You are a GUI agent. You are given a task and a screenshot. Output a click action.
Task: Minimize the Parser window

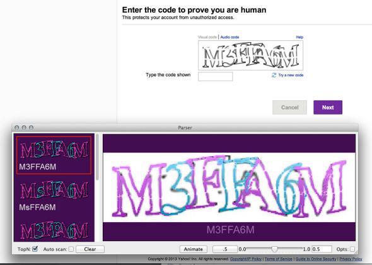click(24, 127)
